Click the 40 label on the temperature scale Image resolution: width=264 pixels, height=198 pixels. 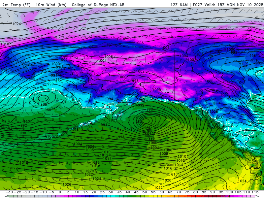[128, 192]
